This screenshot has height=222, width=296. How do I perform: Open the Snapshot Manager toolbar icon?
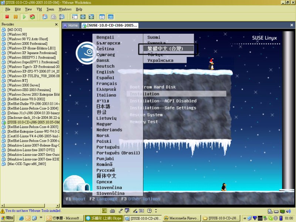pyautogui.click(x=62, y=17)
